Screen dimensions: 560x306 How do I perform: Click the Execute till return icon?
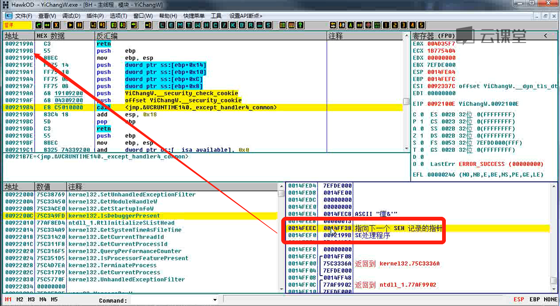tap(133, 25)
